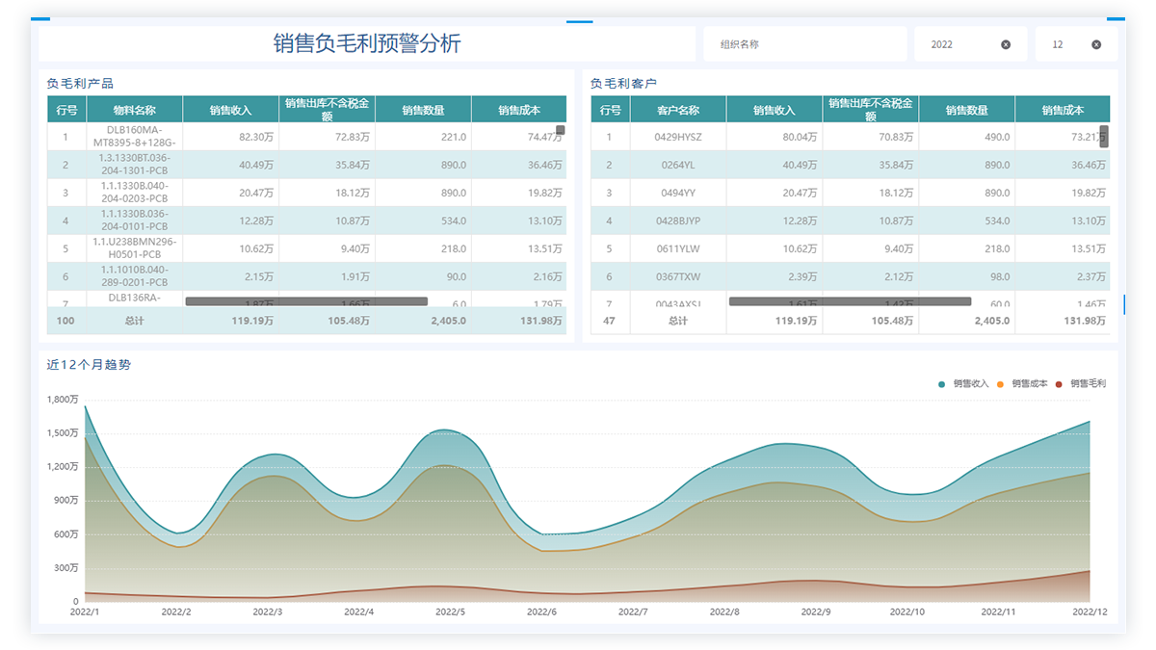Click 销售收入 header in 负毛利产品 table
This screenshot has width=1156, height=650.
[230, 110]
